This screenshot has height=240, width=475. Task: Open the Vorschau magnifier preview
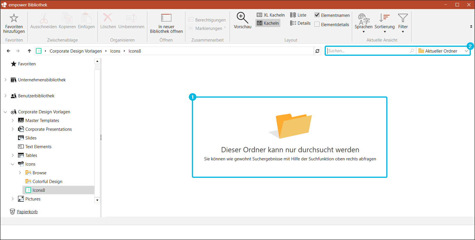(x=242, y=20)
